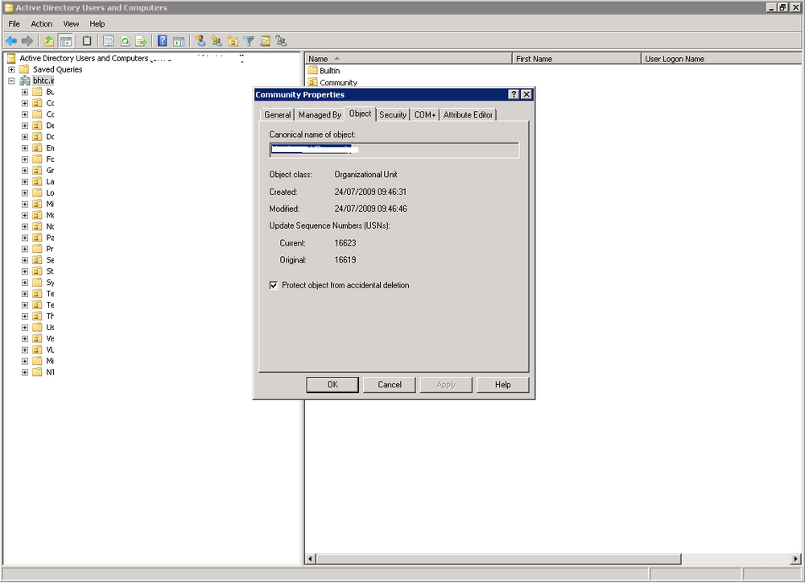Image resolution: width=805 pixels, height=583 pixels.
Task: Click horizontal scrollbar left arrow
Action: (311, 558)
